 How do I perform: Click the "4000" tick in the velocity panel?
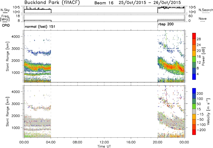pos(15,92)
